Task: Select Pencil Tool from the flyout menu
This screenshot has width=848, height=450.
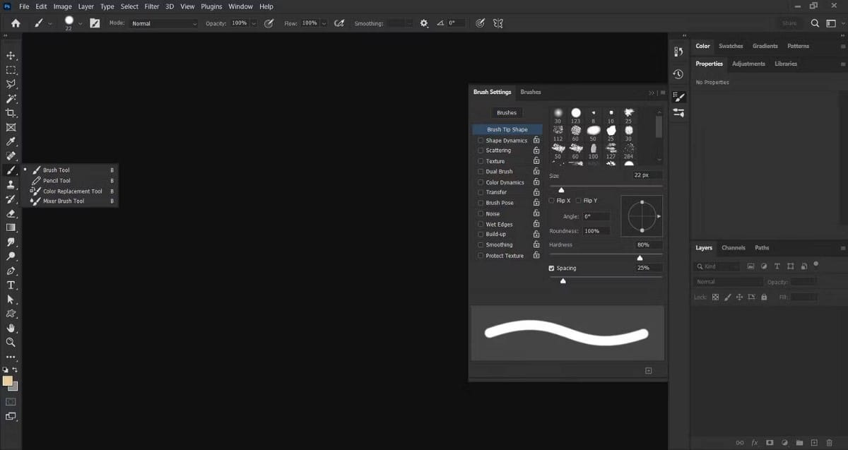Action: tap(56, 180)
